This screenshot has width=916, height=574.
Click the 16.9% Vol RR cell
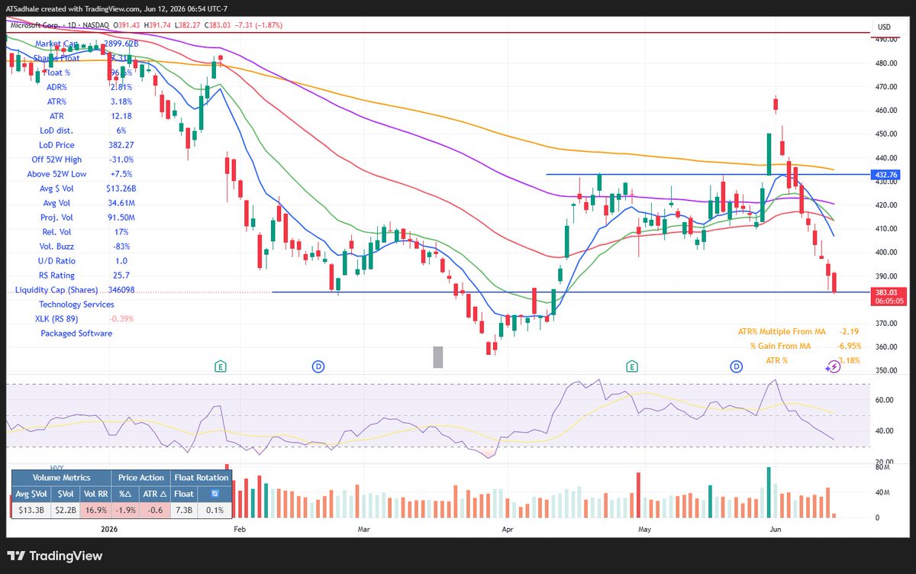click(95, 509)
